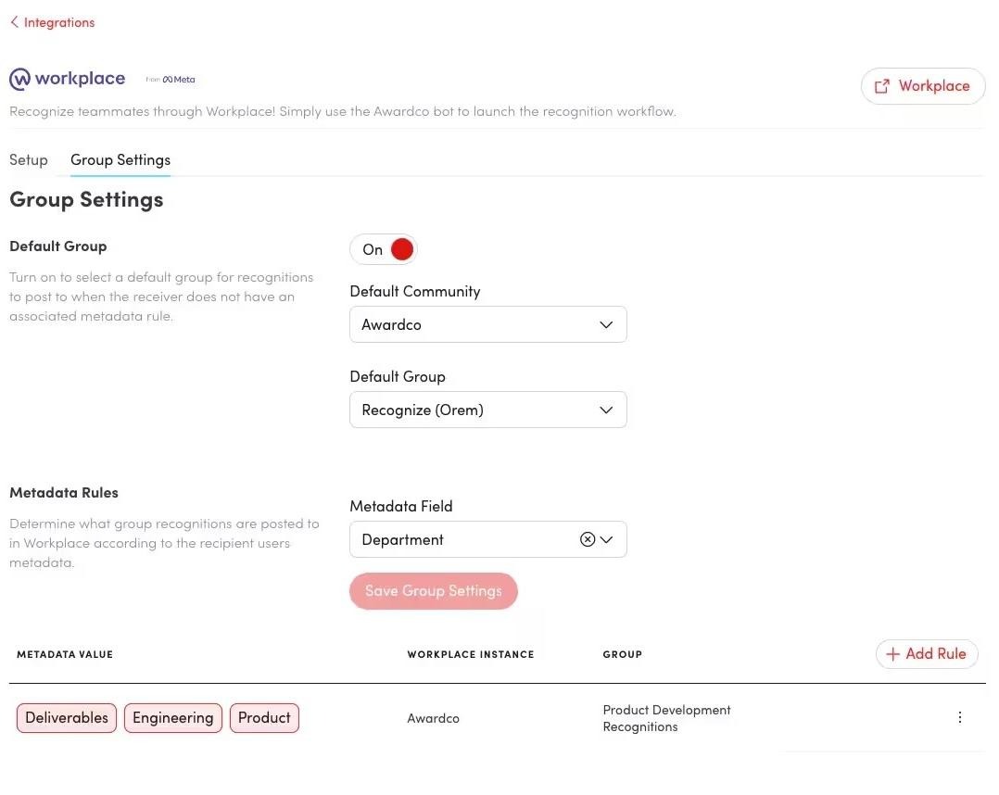Click the Product Development Recognitions group cell
999x795 pixels.
coord(666,718)
